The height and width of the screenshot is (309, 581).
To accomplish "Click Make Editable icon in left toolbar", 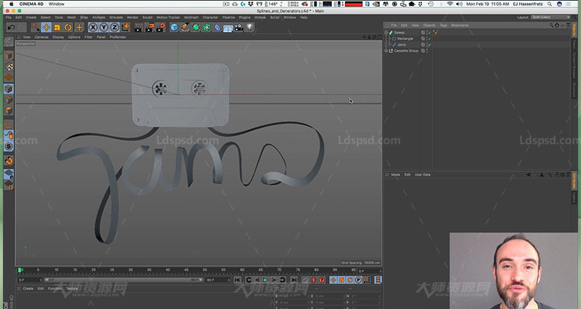I will 9,42.
